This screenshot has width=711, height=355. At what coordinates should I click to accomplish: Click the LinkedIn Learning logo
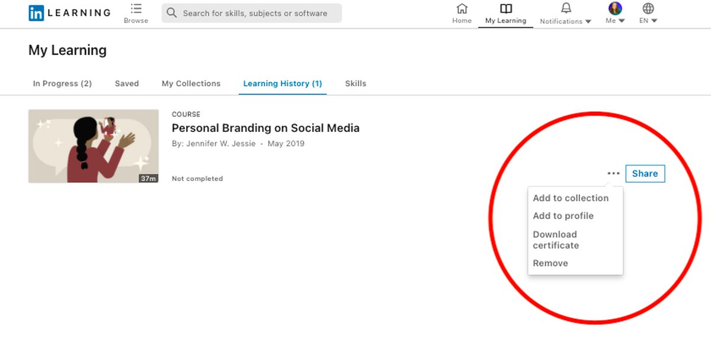[x=69, y=13]
